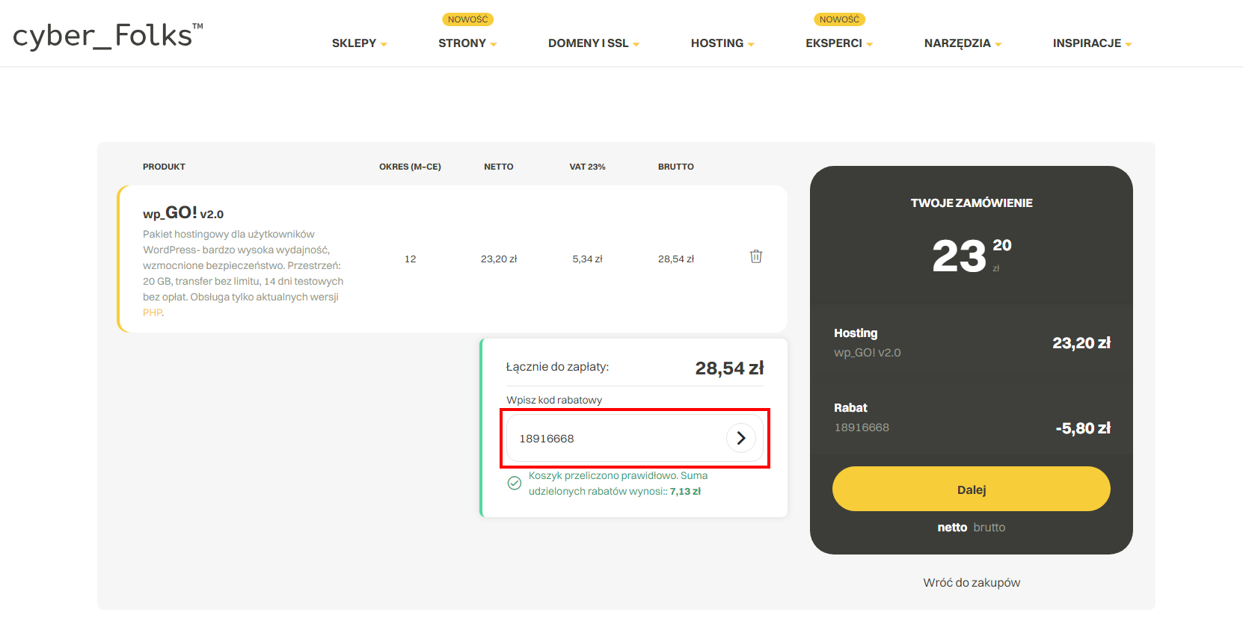1243x627 pixels.
Task: Expand the HOSTING menu
Action: point(722,43)
